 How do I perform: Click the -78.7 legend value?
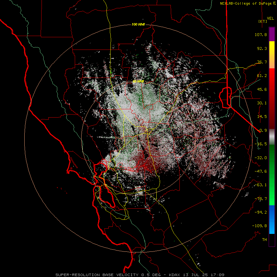[261, 199]
